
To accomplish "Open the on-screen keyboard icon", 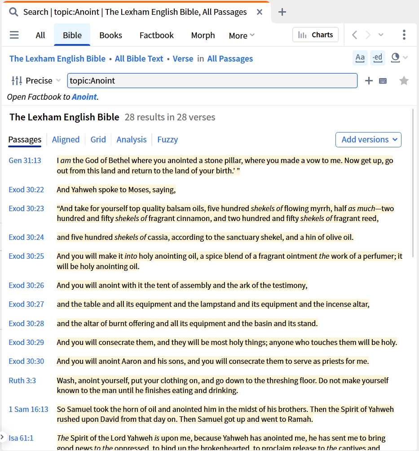I will pyautogui.click(x=383, y=81).
